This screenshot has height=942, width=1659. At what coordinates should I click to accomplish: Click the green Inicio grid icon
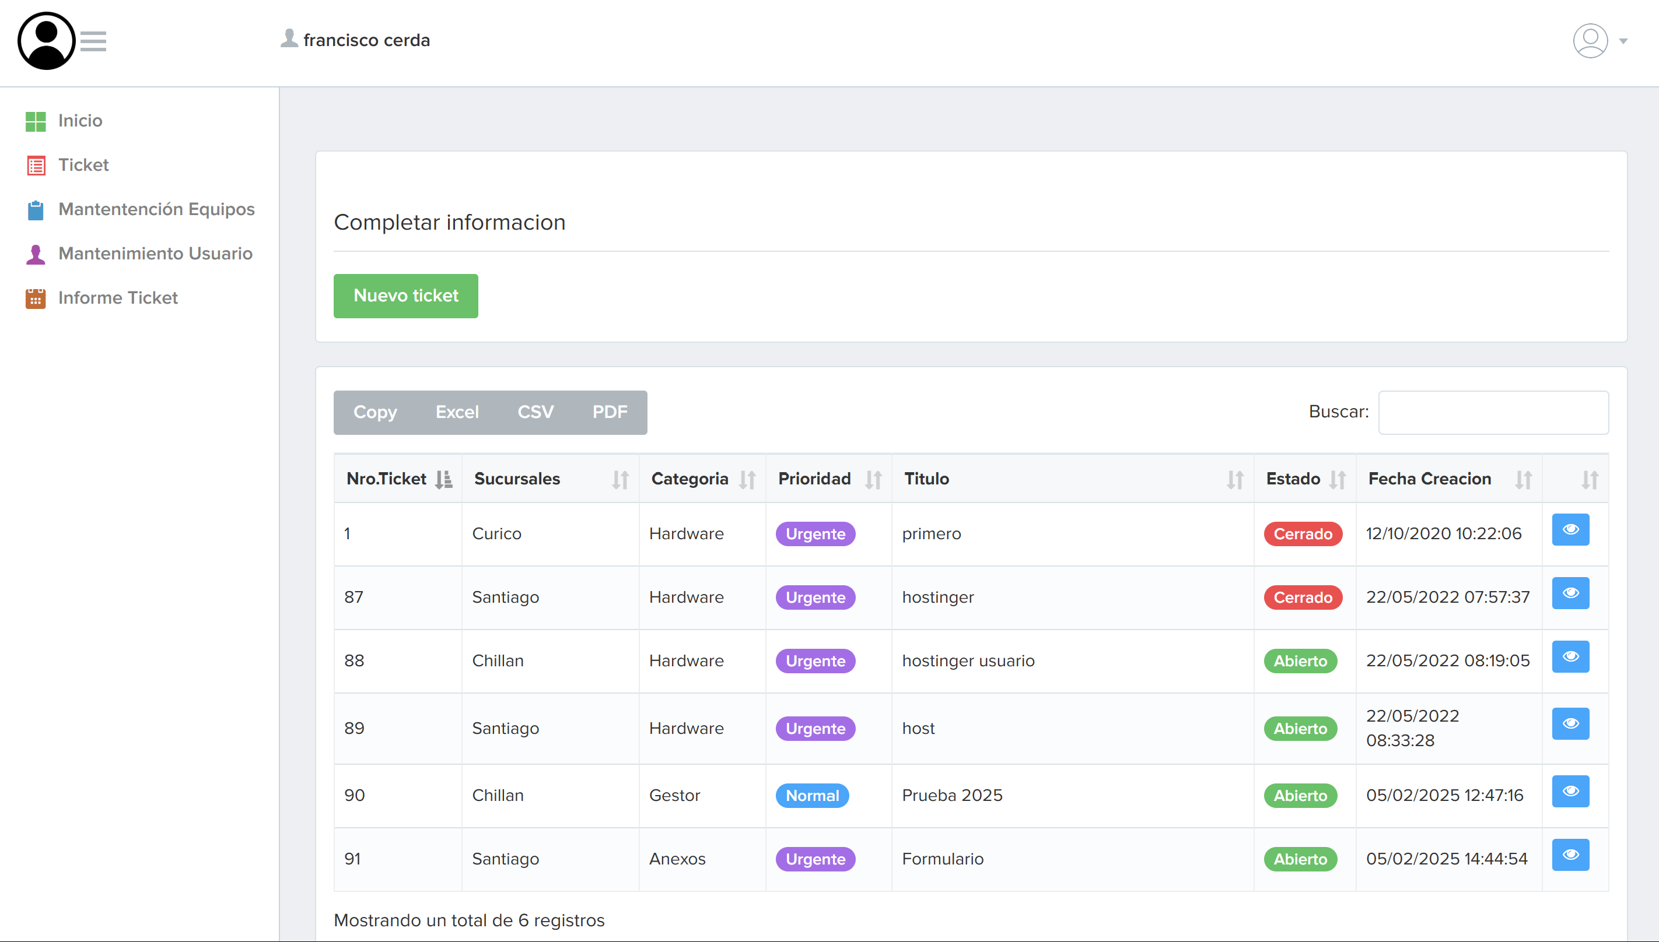[x=36, y=121]
